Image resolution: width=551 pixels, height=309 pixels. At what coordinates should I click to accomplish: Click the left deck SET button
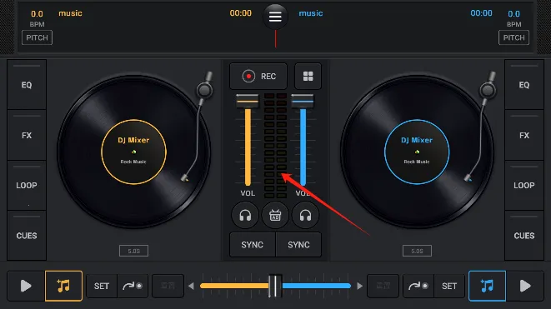(102, 286)
